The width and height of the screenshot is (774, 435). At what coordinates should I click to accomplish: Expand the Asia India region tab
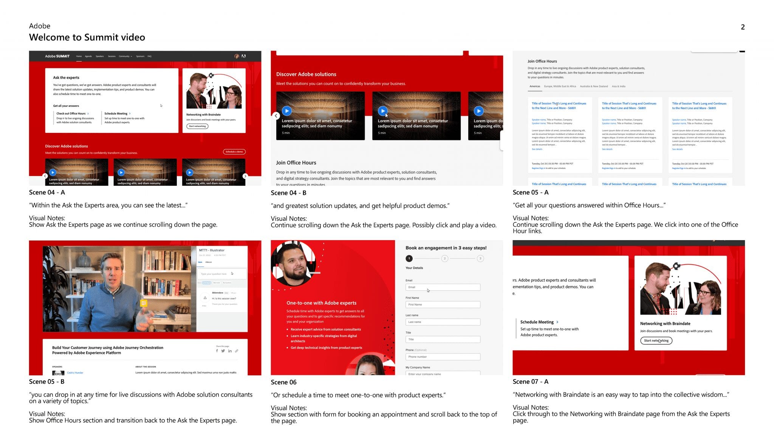pos(618,85)
